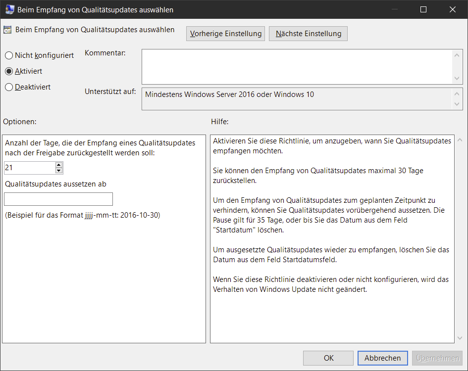The height and width of the screenshot is (371, 468).
Task: Click help paragraph about Pause gilt für 35 Tage
Action: (329, 215)
